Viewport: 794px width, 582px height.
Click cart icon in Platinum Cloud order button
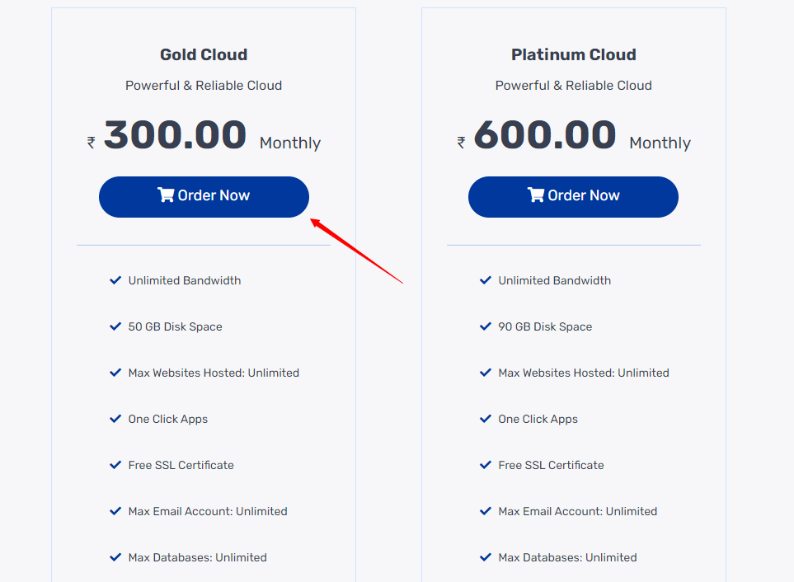point(536,195)
